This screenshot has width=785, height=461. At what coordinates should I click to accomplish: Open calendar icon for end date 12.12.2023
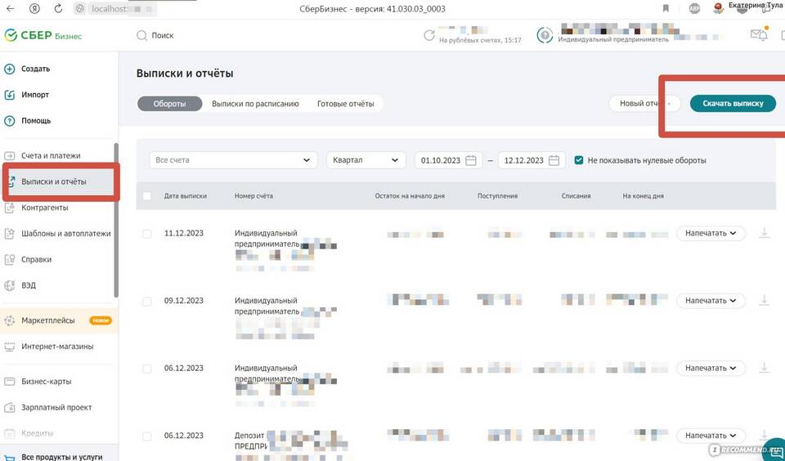tap(554, 161)
